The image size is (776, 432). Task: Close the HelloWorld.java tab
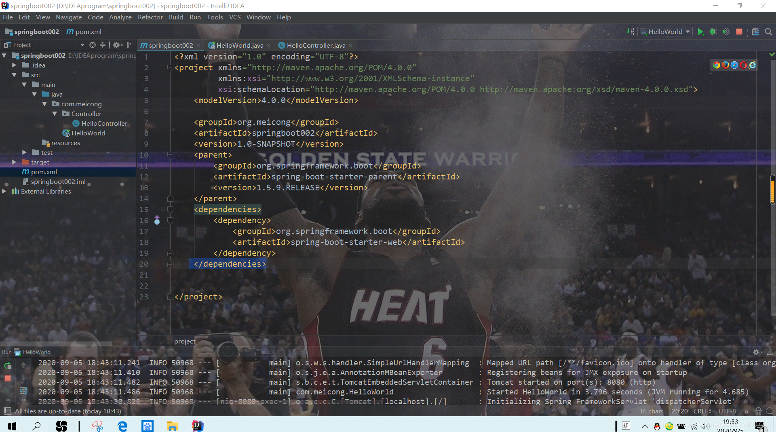[x=268, y=45]
